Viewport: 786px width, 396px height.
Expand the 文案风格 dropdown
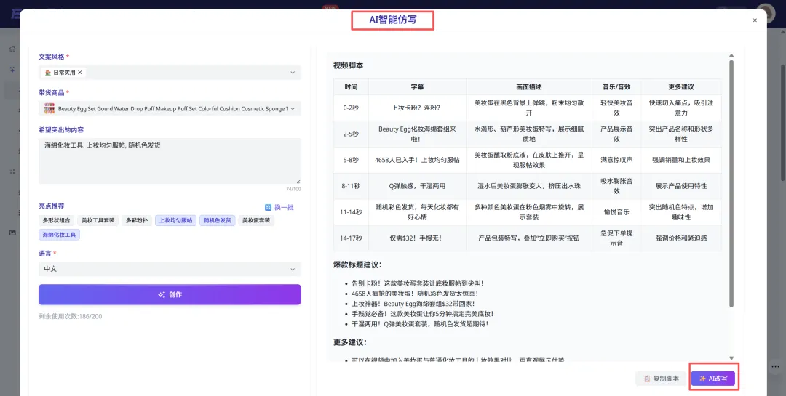pyautogui.click(x=293, y=73)
